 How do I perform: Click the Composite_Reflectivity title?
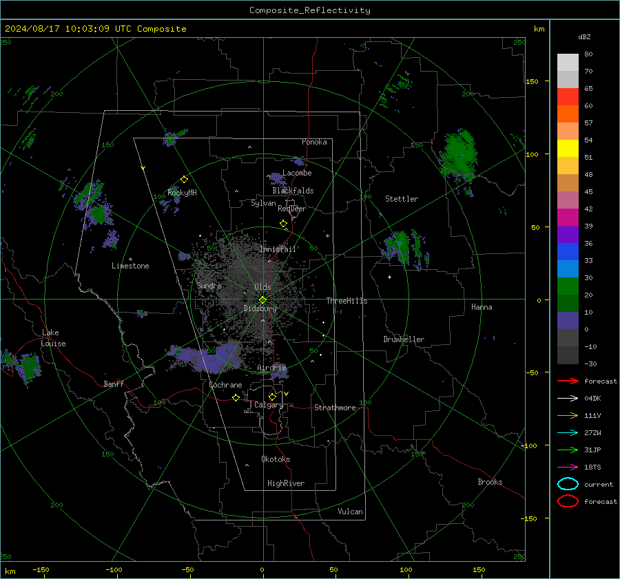coord(309,10)
